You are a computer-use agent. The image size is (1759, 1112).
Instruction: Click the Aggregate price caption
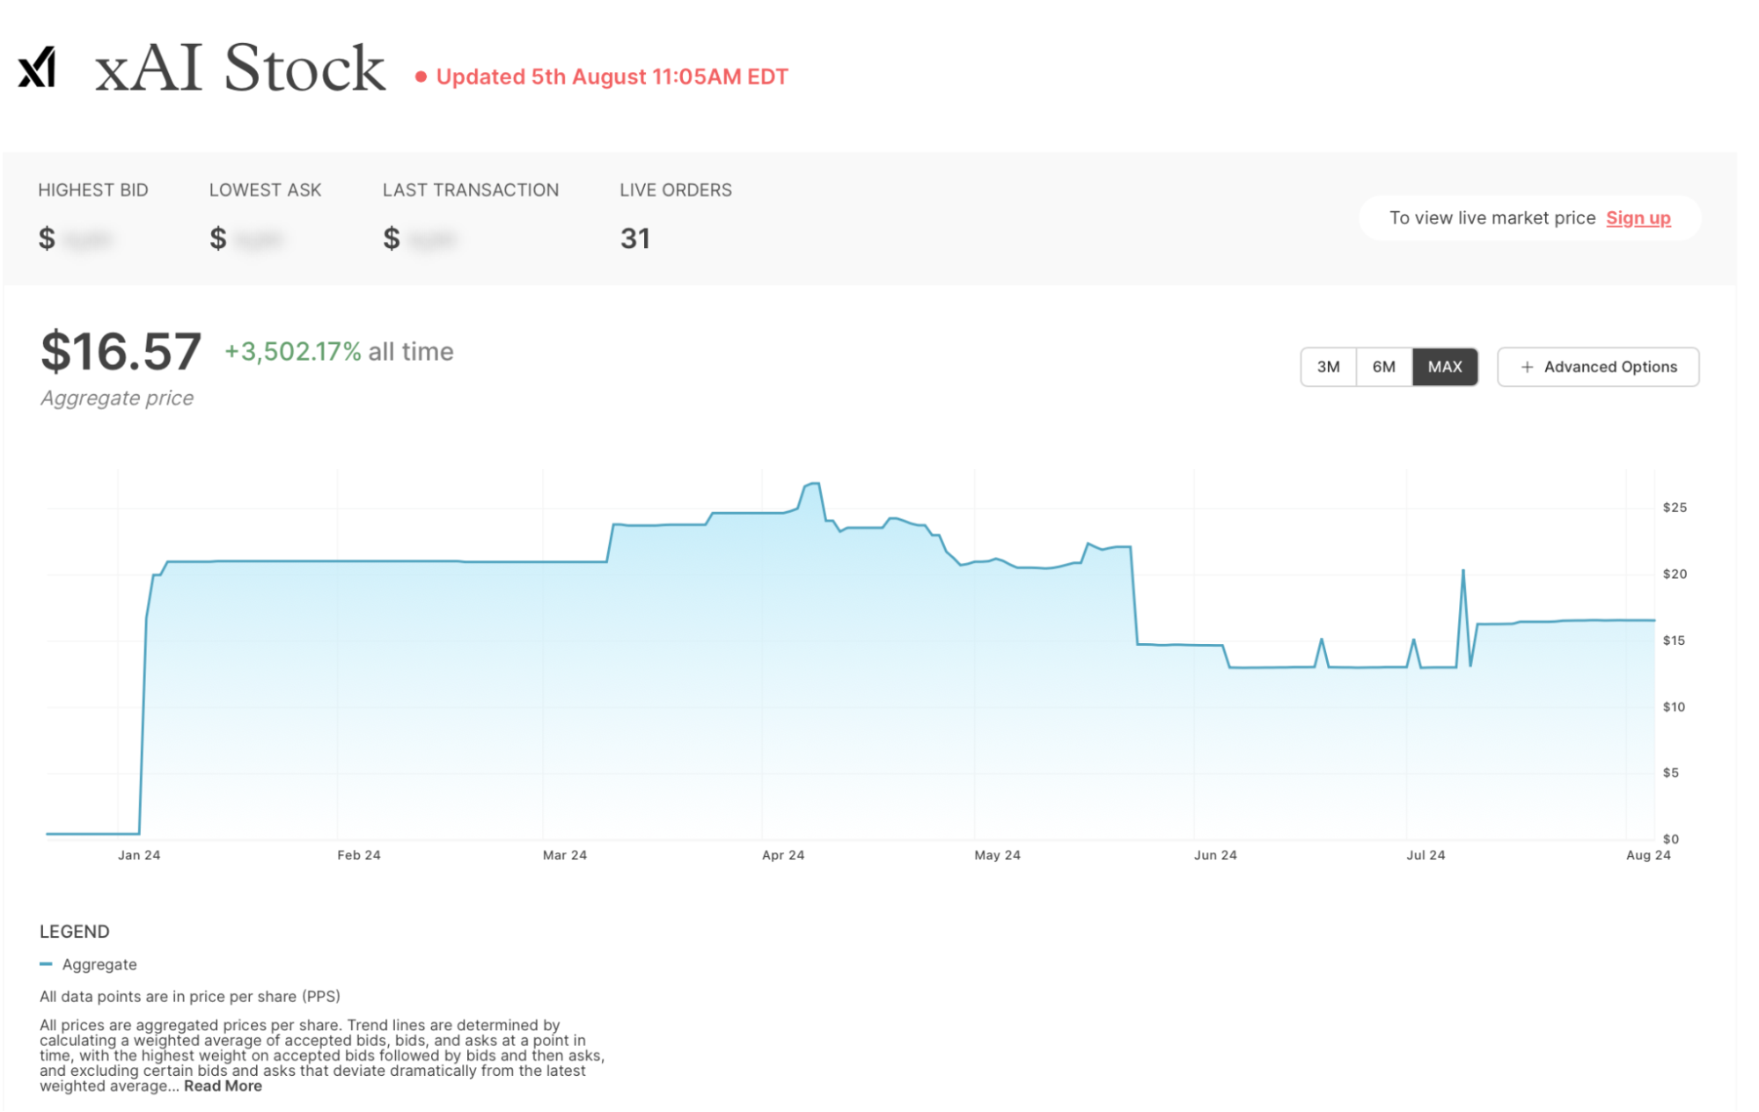point(117,399)
